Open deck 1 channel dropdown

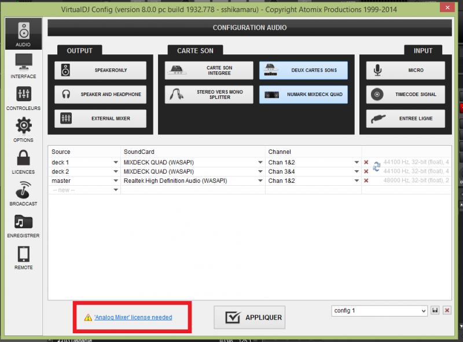[357, 163]
